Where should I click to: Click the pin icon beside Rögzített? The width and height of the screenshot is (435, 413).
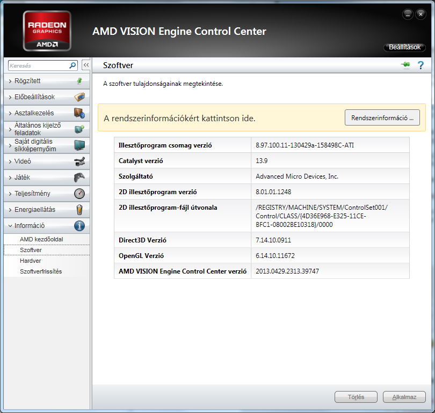[79, 81]
